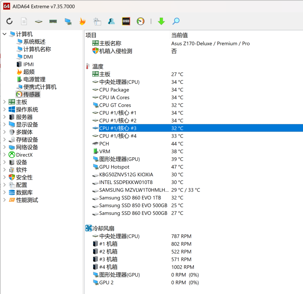Open the SensorPanel gauge icon

pos(140,21)
